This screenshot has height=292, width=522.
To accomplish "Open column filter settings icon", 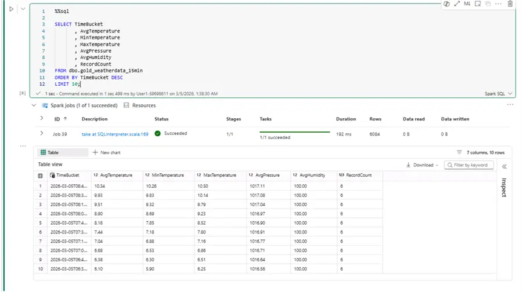I will (x=459, y=152).
